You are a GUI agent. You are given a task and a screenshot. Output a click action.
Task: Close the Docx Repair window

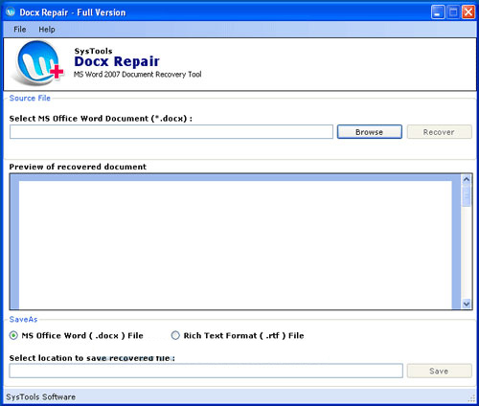pos(468,12)
